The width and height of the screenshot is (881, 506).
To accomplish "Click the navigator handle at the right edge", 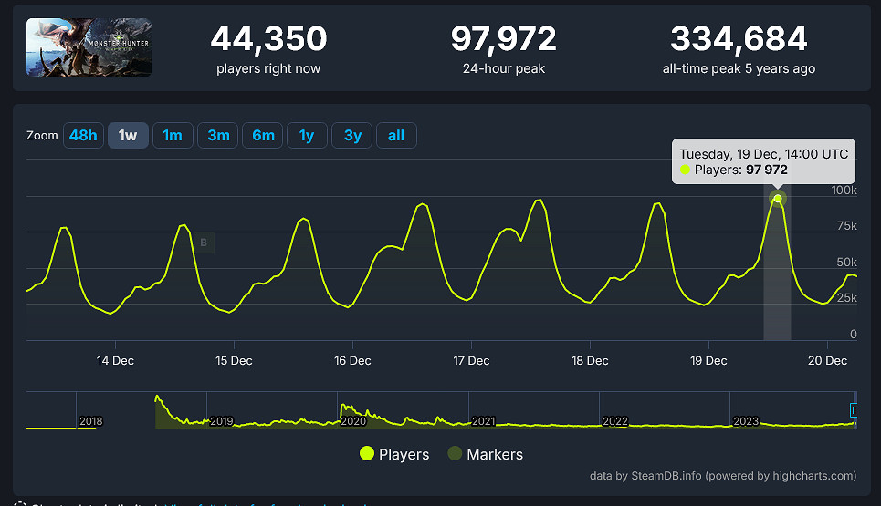I will [x=855, y=410].
